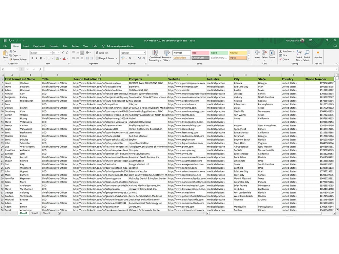Image resolution: width=339 pixels, height=254 pixels.
Task: Apply the Check Cell style
Action: tap(200, 58)
